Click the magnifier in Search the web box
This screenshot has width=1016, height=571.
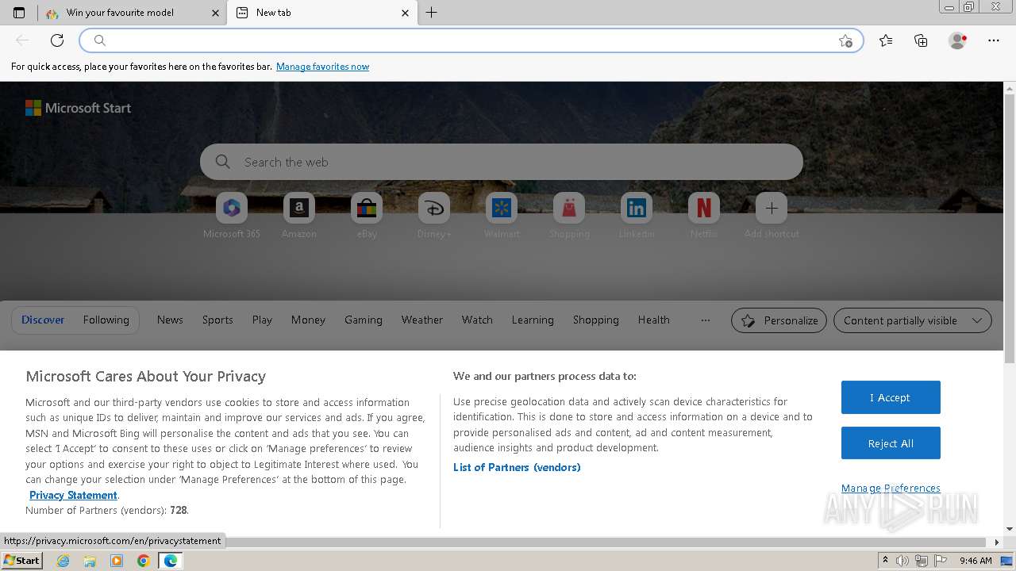pos(223,162)
